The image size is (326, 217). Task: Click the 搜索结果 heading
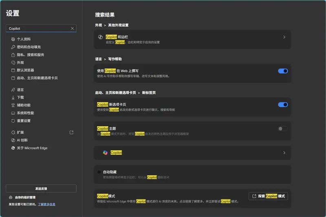[x=105, y=15]
